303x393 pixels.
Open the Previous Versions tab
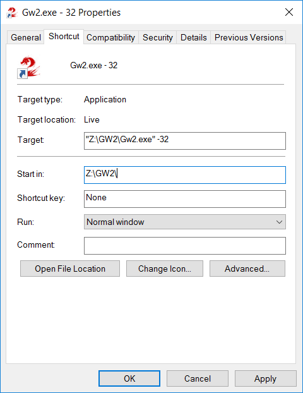click(249, 37)
